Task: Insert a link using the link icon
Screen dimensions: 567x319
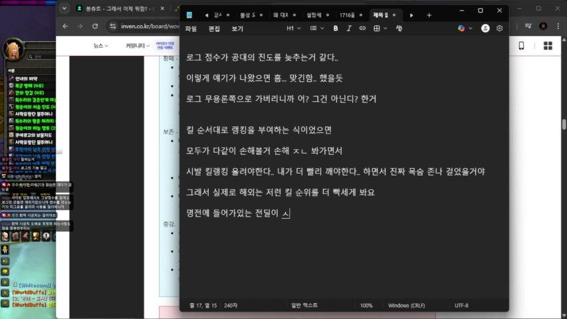Action: [362, 29]
